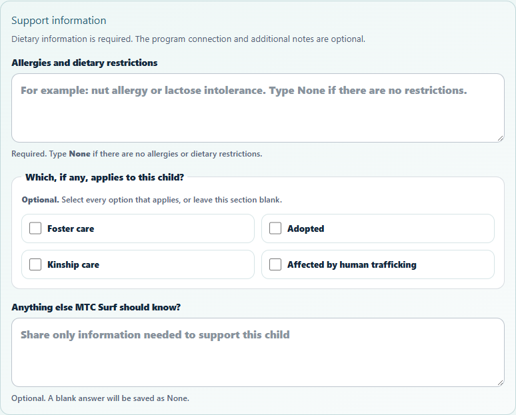Click the Adopted label text
This screenshot has height=415, width=516.
tap(306, 228)
